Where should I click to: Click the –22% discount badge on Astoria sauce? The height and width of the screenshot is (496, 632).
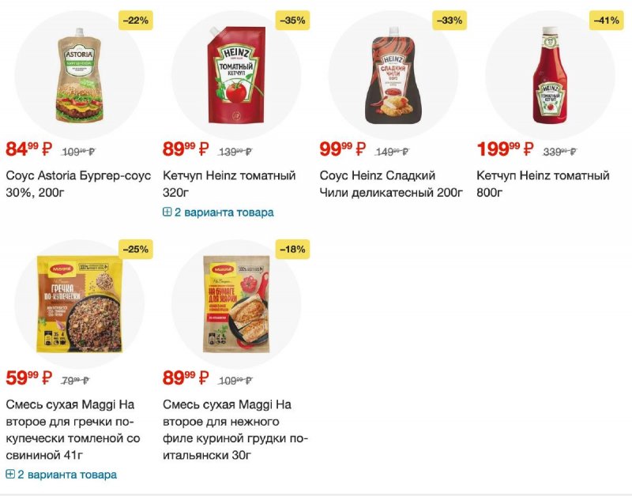(135, 21)
